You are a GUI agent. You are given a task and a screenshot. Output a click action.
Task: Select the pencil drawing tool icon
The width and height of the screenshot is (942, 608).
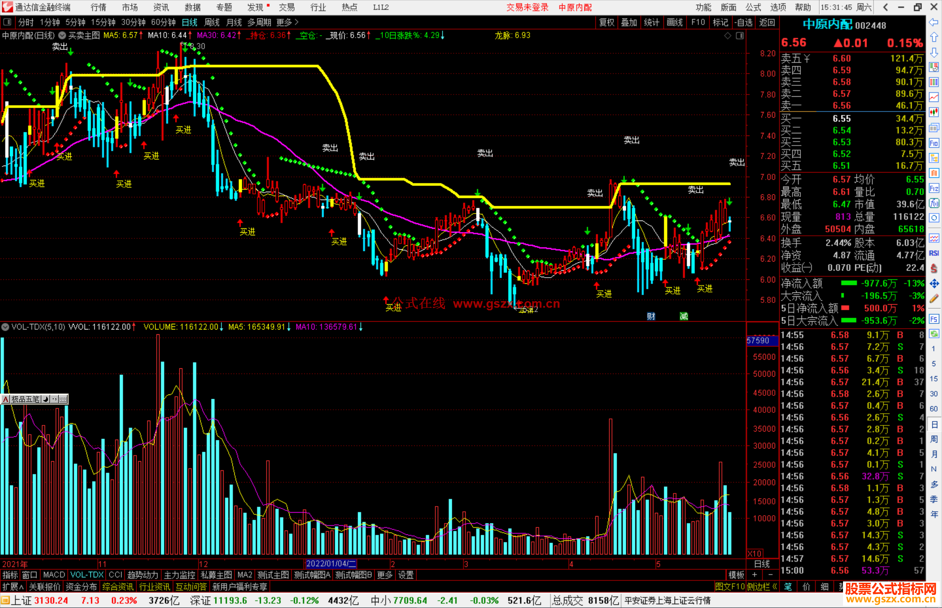coord(934,299)
